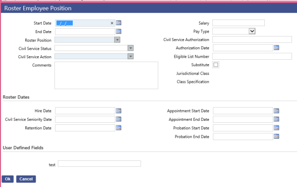Screen dimensions: 297x187
Task: Click the Ok button
Action: coord(7,179)
